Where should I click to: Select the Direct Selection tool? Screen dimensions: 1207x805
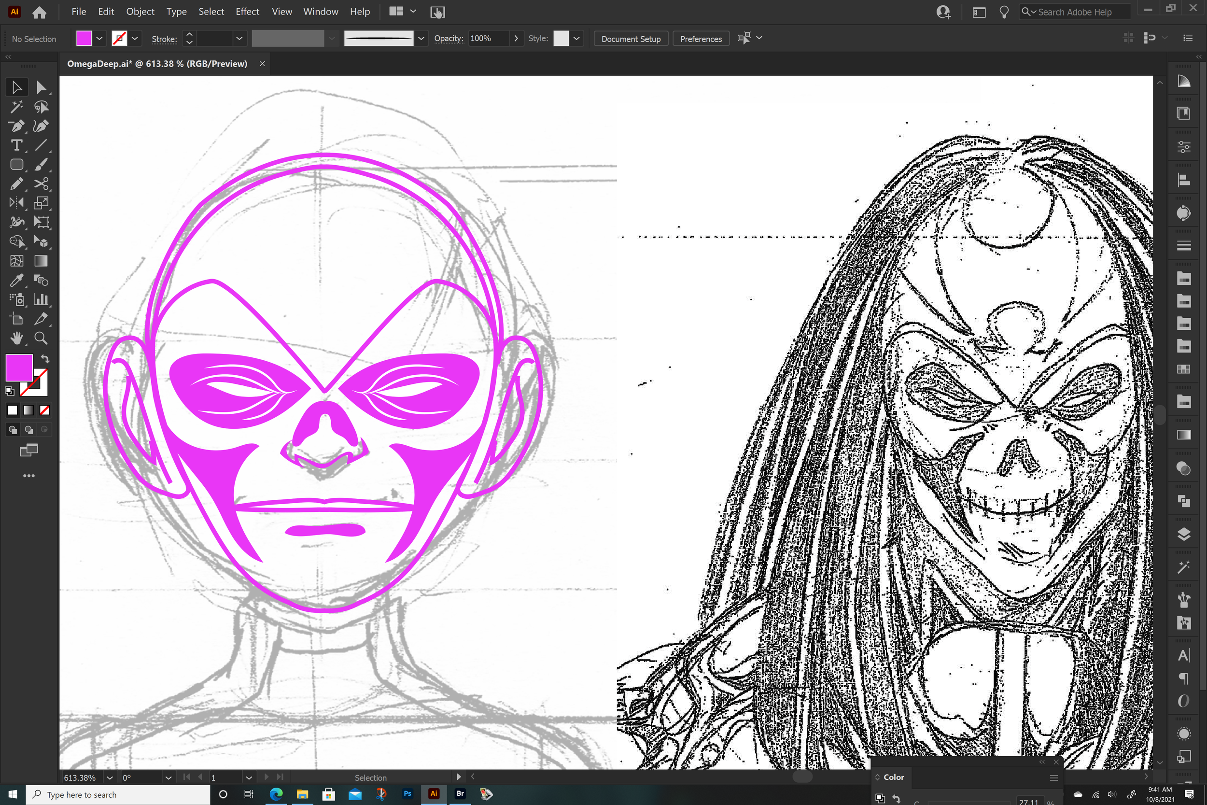click(41, 88)
